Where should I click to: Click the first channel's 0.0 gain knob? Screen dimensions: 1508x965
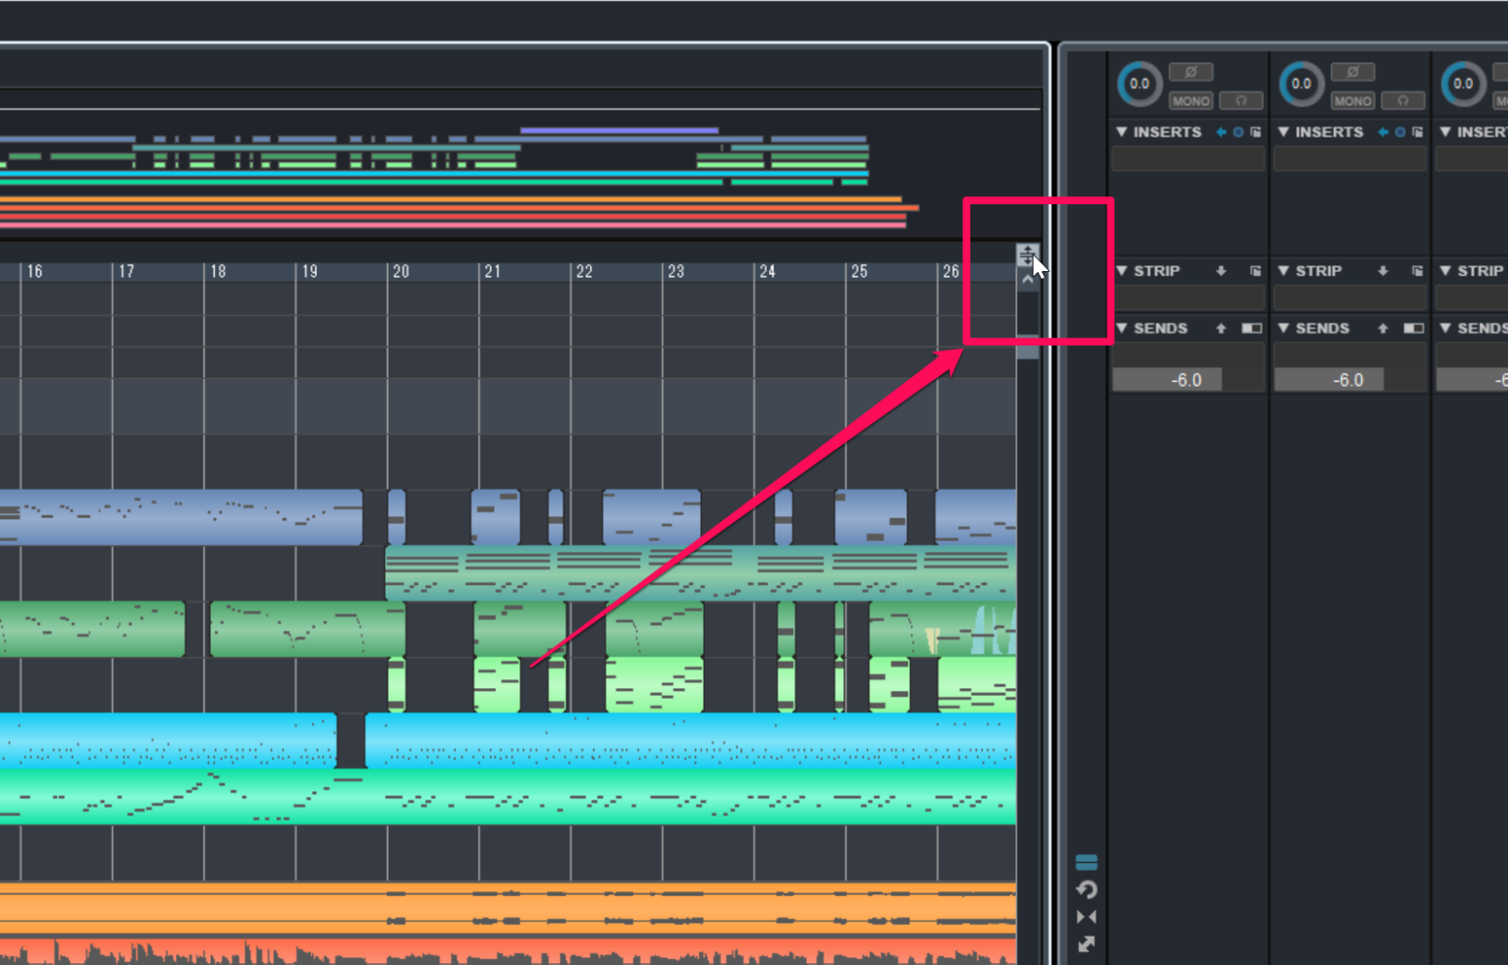coord(1139,84)
